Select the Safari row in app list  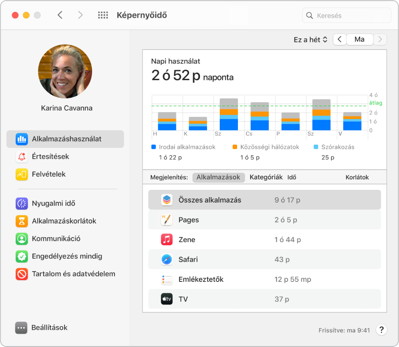point(265,259)
